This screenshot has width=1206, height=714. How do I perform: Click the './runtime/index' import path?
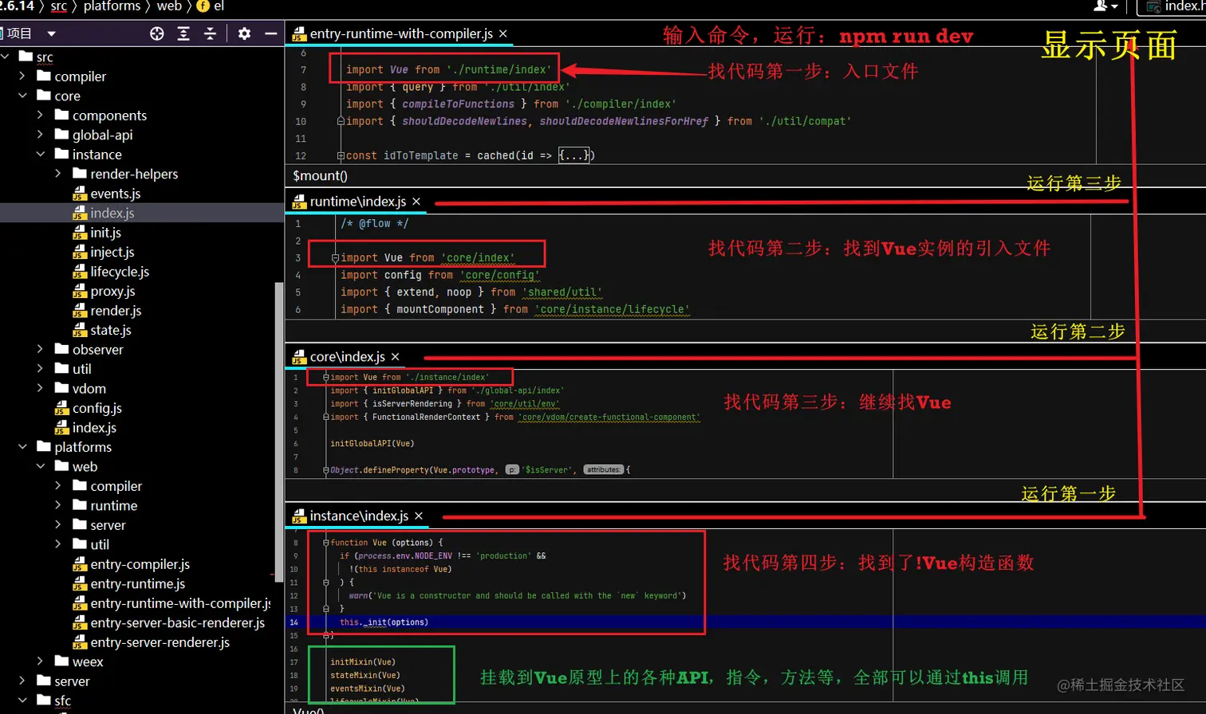499,69
